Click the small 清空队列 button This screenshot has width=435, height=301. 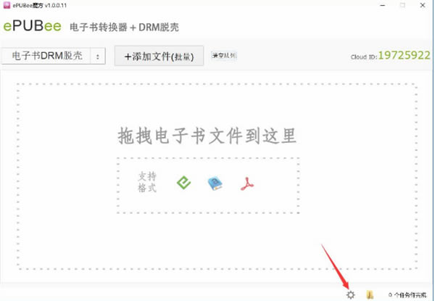click(224, 56)
